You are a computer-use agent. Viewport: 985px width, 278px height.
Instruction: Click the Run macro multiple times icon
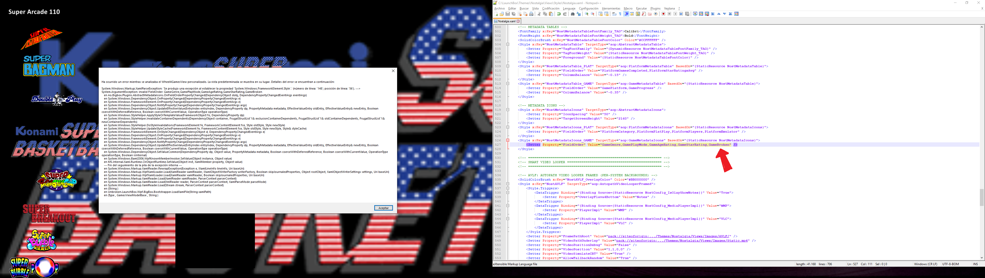point(681,14)
